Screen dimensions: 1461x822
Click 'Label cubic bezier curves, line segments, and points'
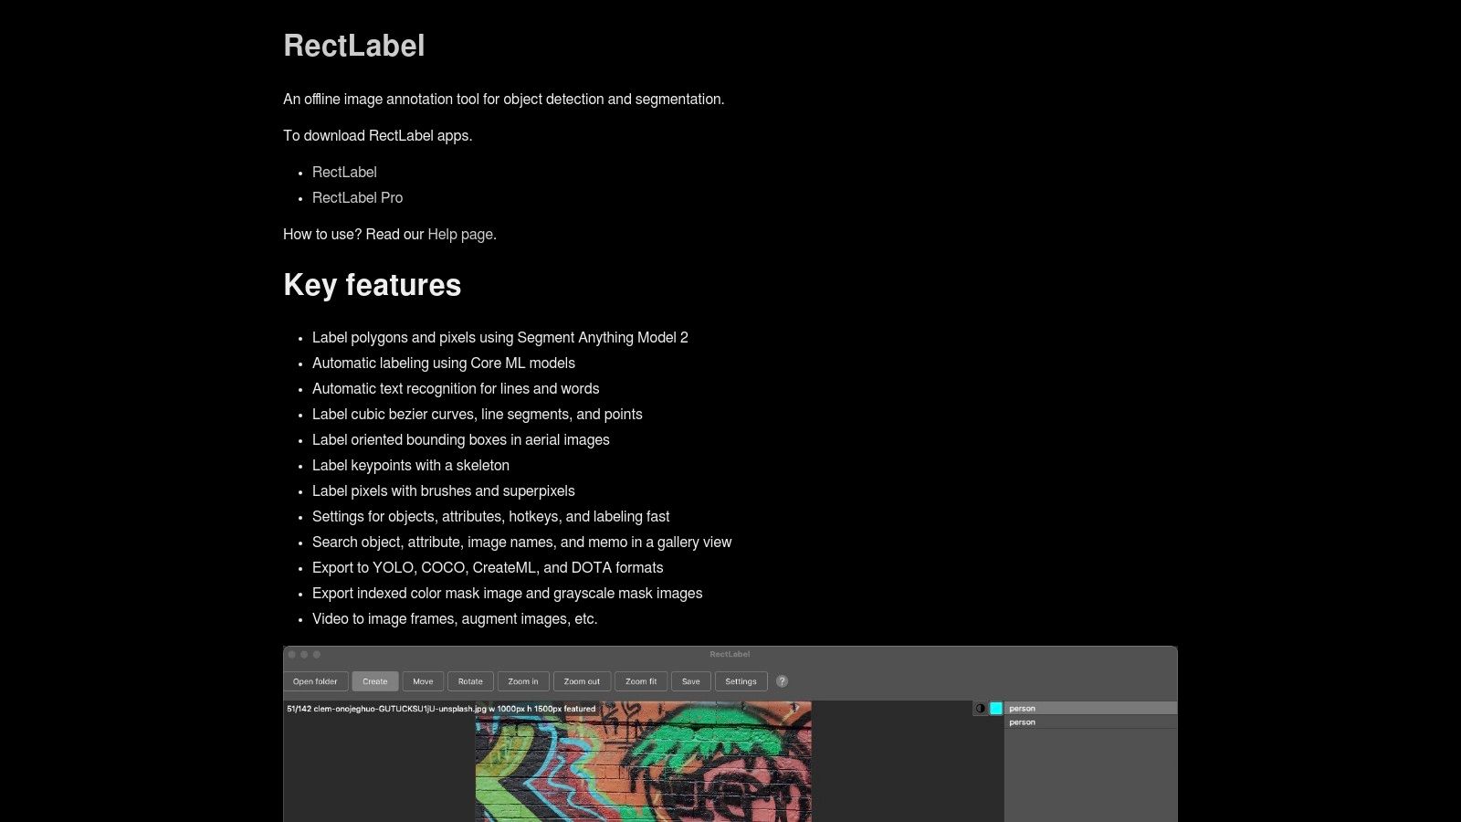(478, 414)
